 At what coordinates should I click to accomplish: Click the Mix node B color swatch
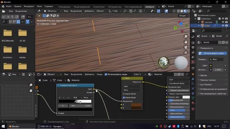(x=136, y=108)
